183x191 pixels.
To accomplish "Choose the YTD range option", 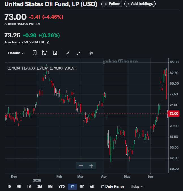I will tap(61, 187).
